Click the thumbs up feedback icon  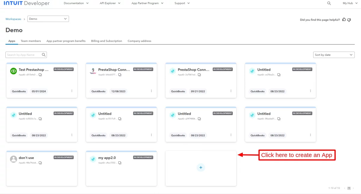coord(344,20)
